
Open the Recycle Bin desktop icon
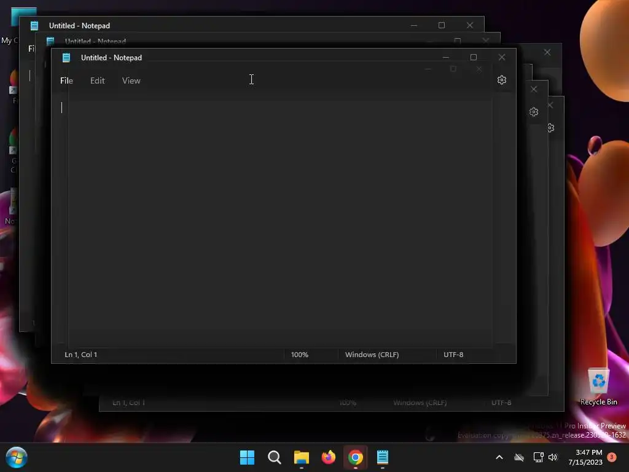point(598,387)
